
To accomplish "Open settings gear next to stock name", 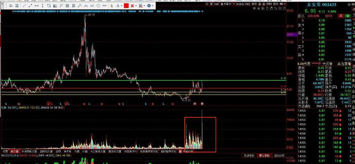I will coord(349,5).
